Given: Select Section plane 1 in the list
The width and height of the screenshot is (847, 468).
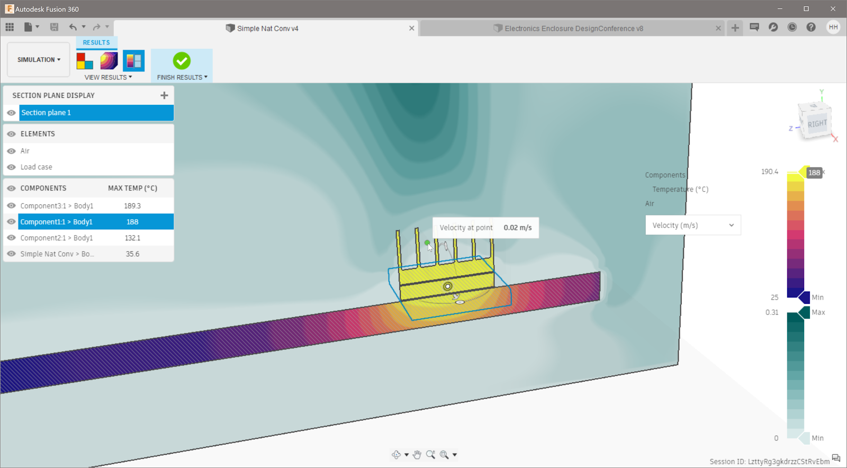Looking at the screenshot, I should 96,113.
